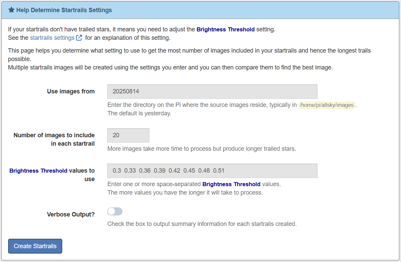
Task: Select the Brightness Threshold values input field
Action: 212,171
